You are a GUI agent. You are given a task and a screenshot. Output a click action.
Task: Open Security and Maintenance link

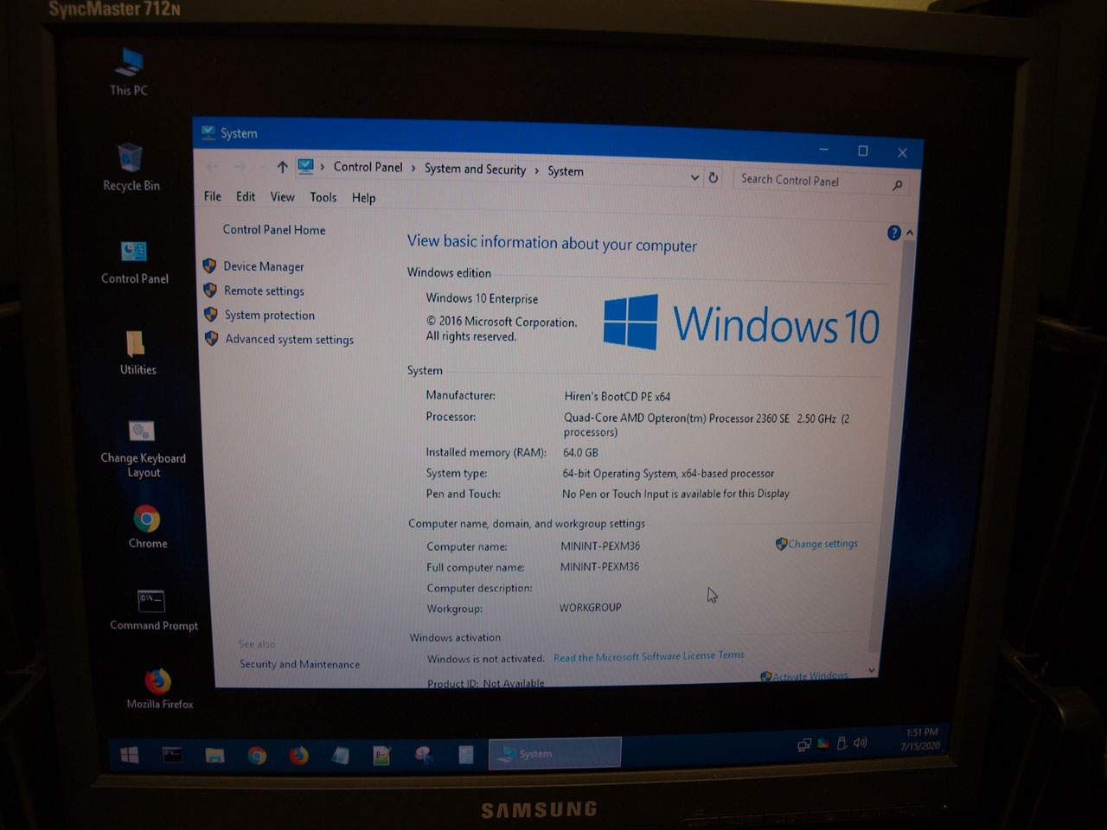click(x=300, y=664)
